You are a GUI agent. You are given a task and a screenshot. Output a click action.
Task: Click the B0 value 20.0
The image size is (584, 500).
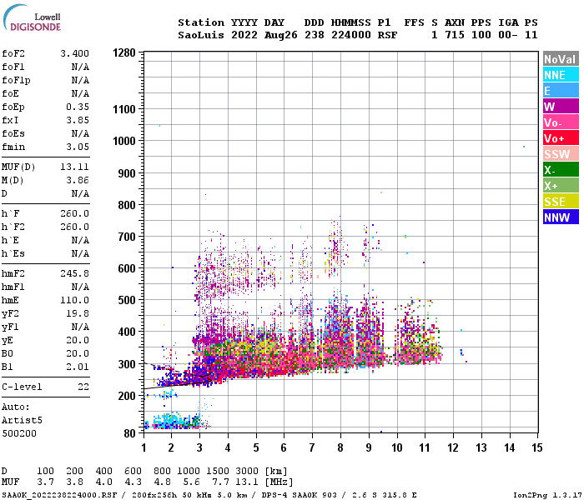[x=78, y=353]
